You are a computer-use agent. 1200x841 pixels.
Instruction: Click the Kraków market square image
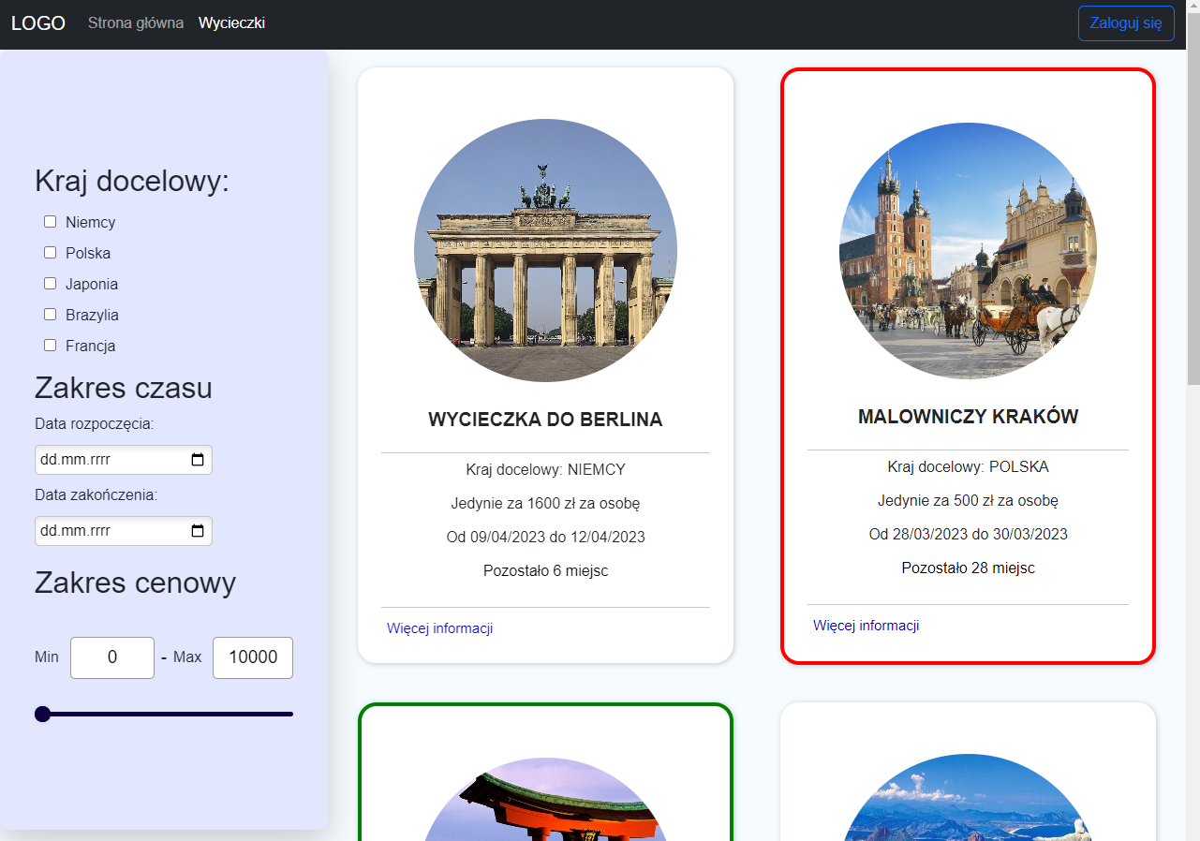coord(968,251)
